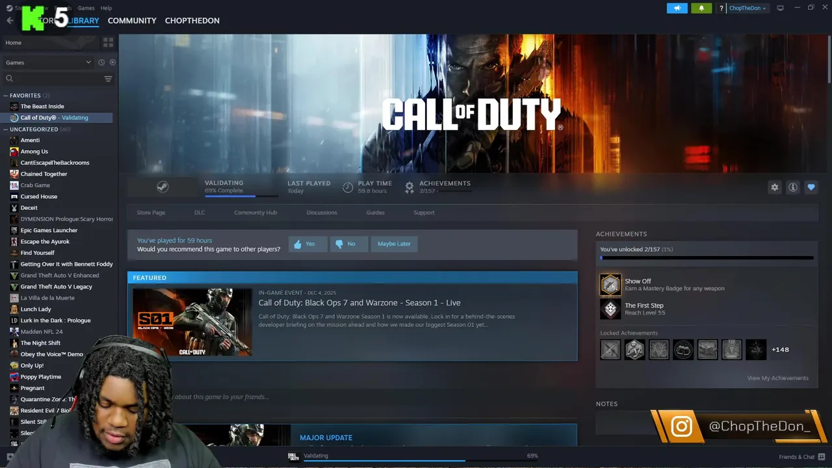832x468 pixels.
Task: Click the Steam logo validating button
Action: [162, 187]
